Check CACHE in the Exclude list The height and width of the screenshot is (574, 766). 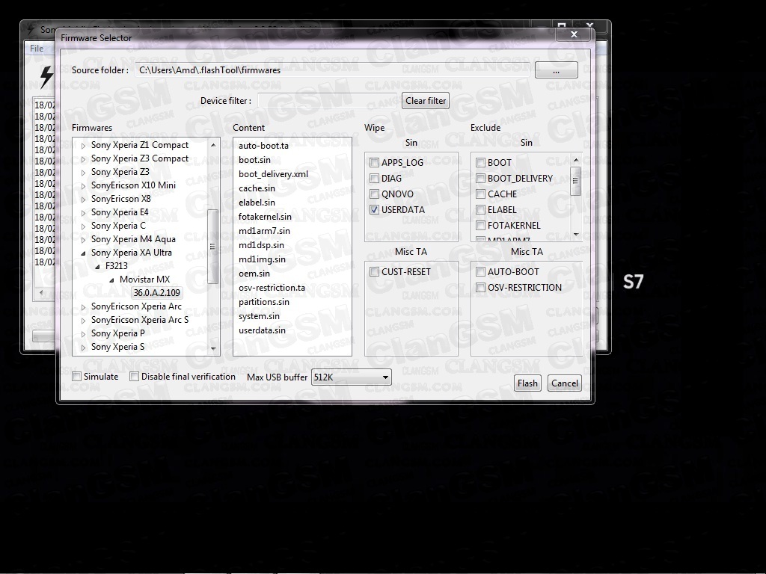(x=480, y=194)
